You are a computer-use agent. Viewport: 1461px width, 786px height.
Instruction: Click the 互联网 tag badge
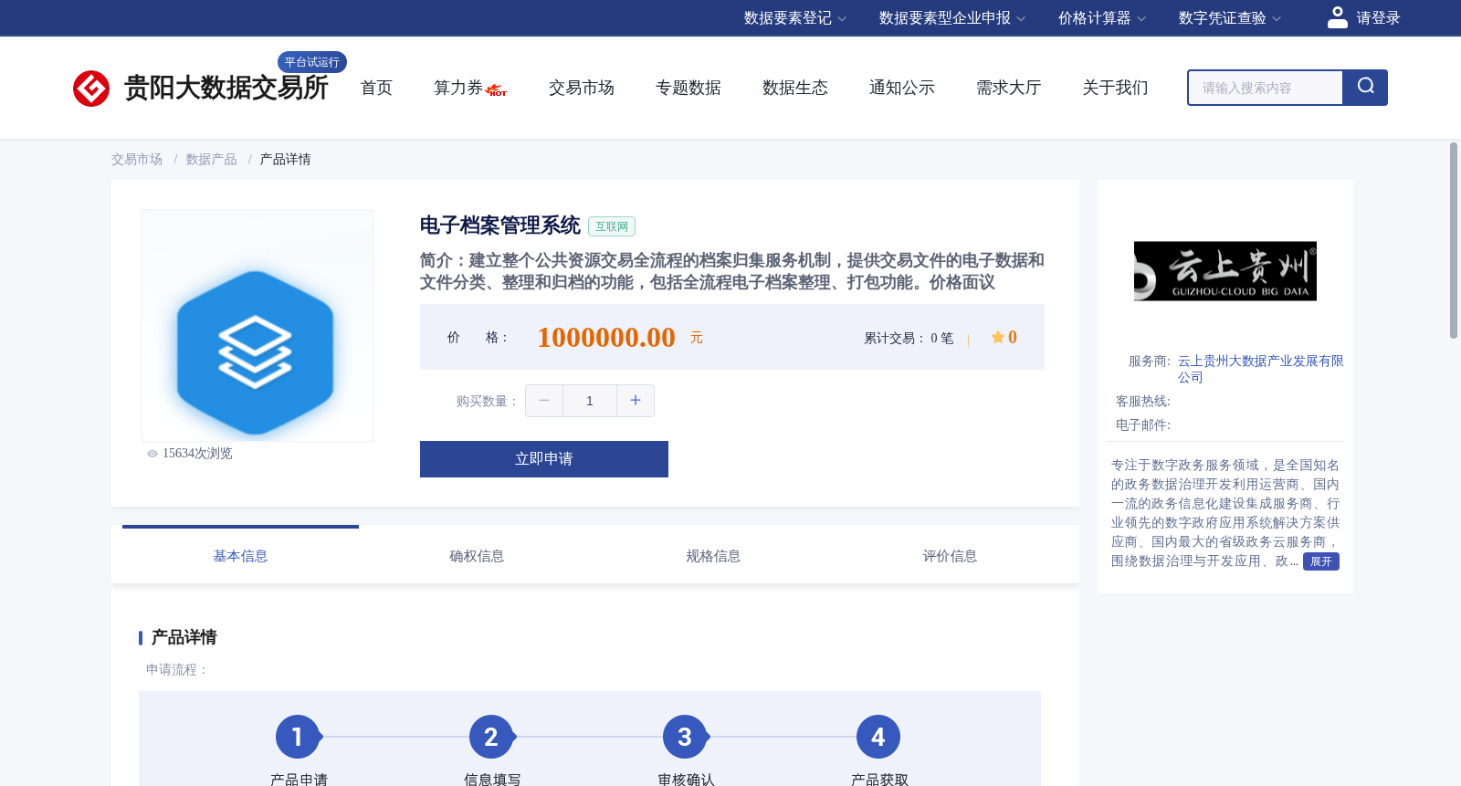[612, 226]
